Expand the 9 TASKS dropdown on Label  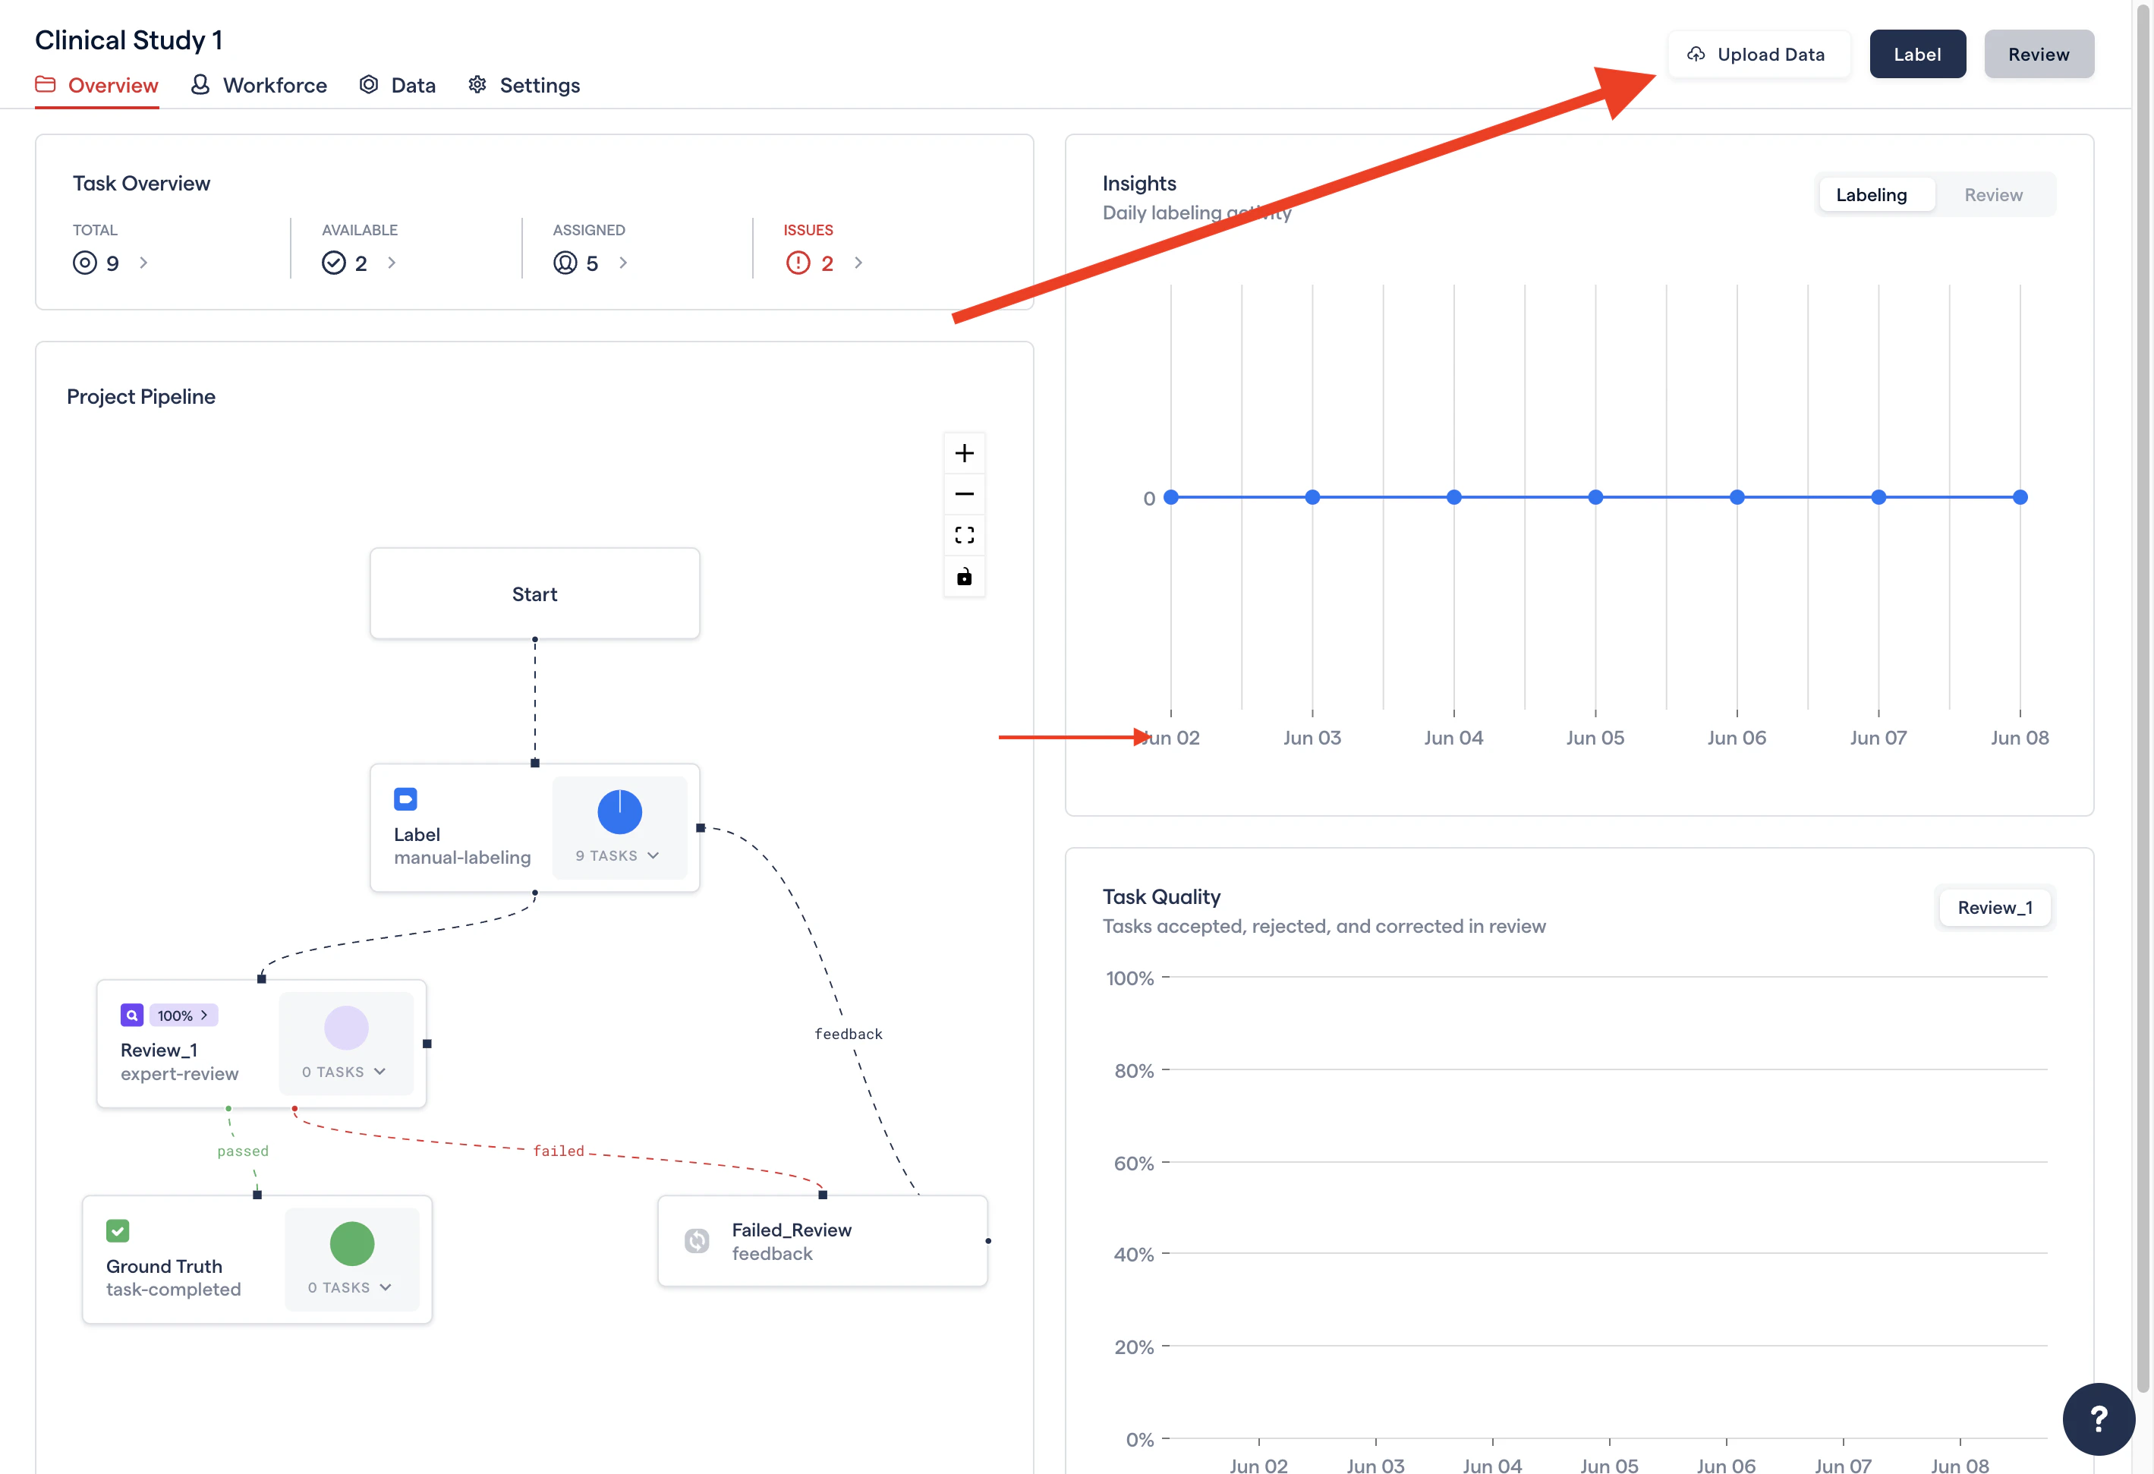(617, 855)
